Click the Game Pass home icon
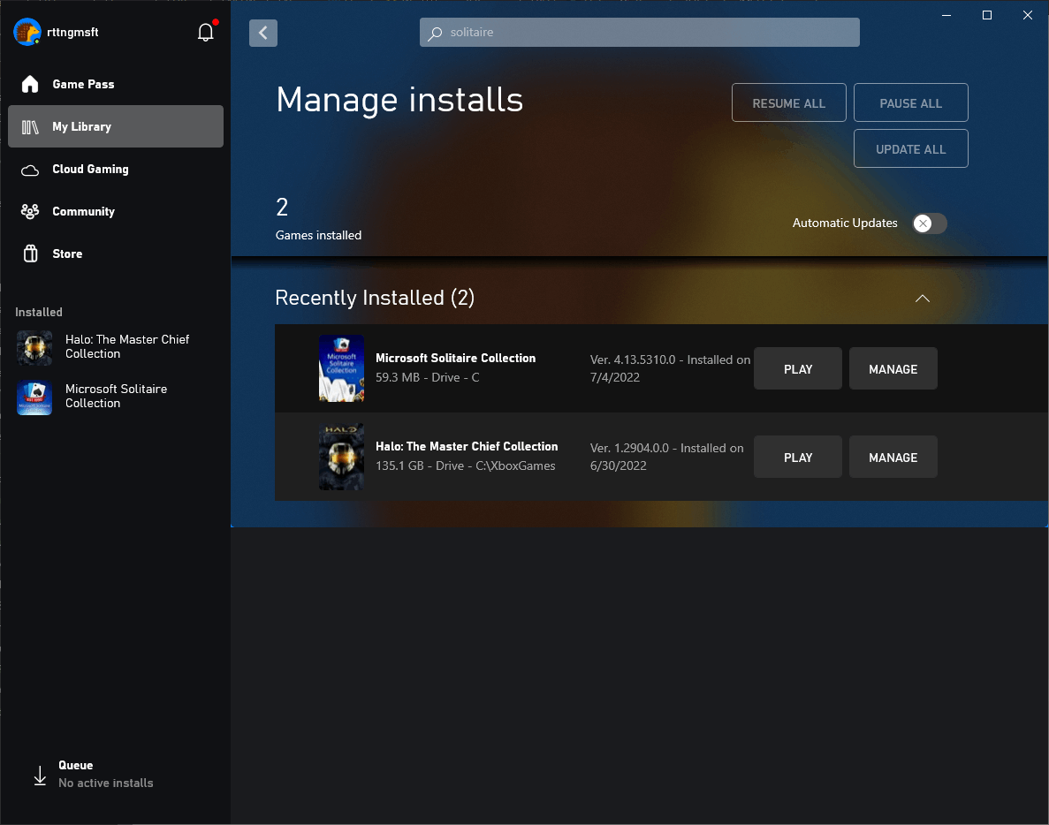Image resolution: width=1049 pixels, height=825 pixels. [30, 84]
